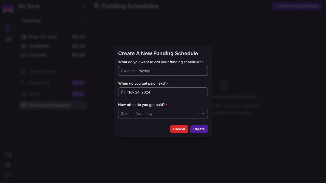Click the red Cancel button
326x183 pixels.
(179, 129)
